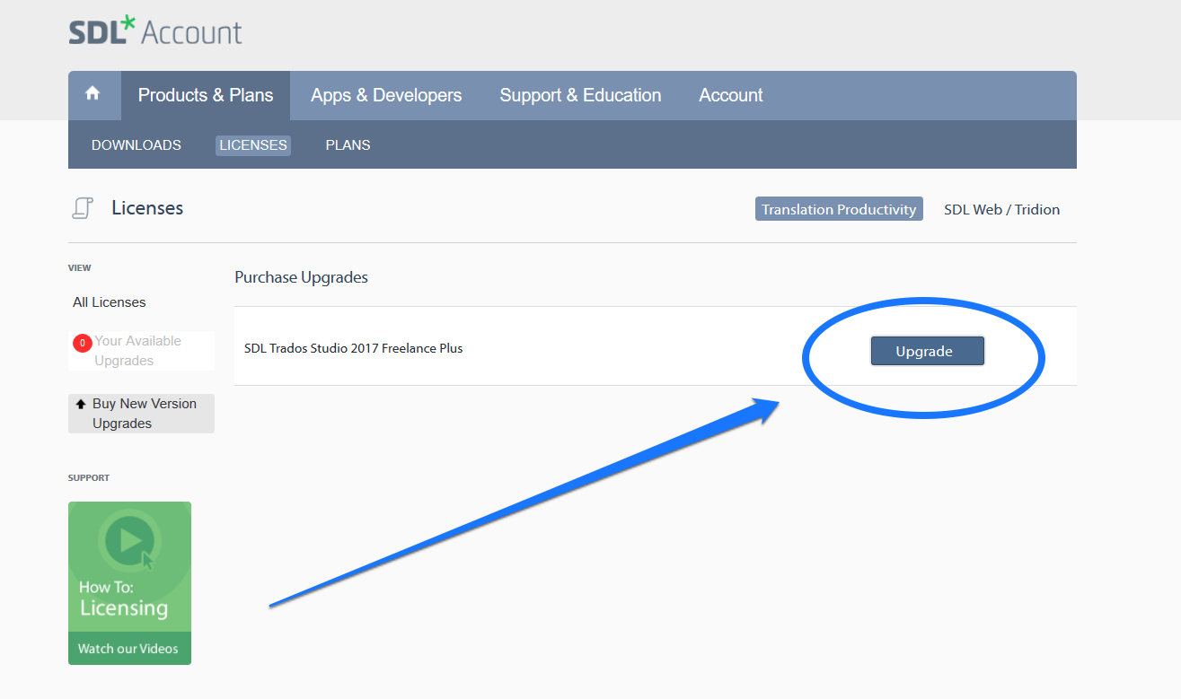Click the up arrow icon beside Buy New Version Upgrades
The image size is (1181, 699).
click(81, 404)
